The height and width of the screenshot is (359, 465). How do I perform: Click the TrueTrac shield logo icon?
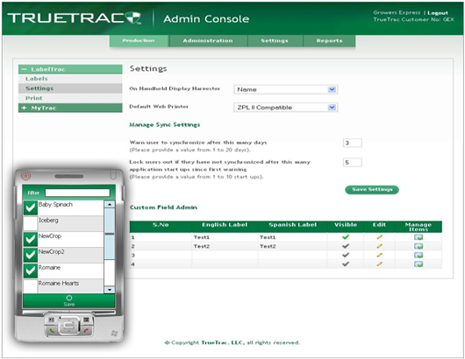tap(132, 18)
